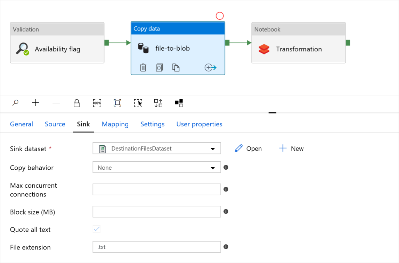Open the DestinationFilesDataset for editing
This screenshot has height=263, width=399.
[x=248, y=149]
